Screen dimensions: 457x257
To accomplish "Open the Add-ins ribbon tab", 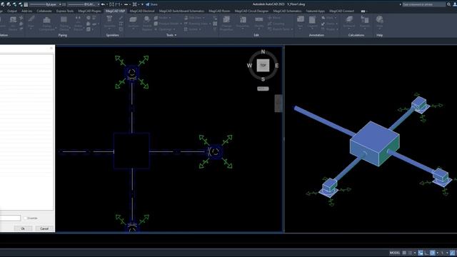I will (27, 11).
